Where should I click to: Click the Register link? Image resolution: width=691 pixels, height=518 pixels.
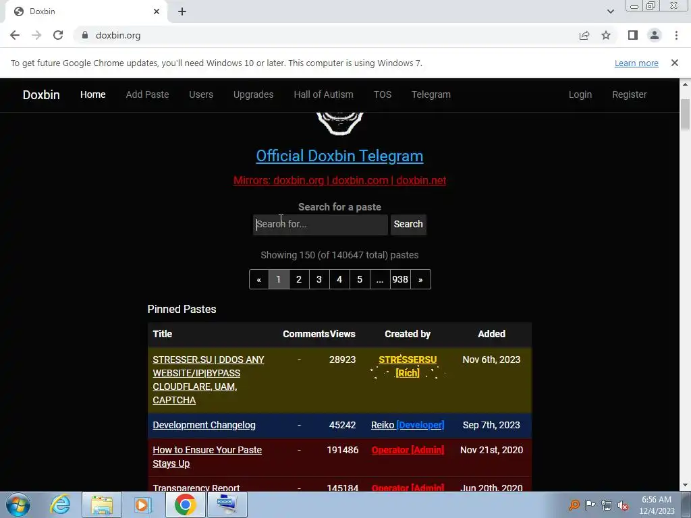click(630, 94)
